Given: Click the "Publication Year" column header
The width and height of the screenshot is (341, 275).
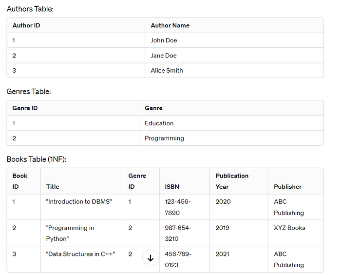Looking at the screenshot, I should [x=232, y=181].
